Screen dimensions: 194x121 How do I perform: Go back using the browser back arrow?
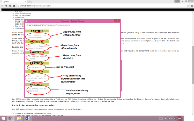click(x=2, y=6)
